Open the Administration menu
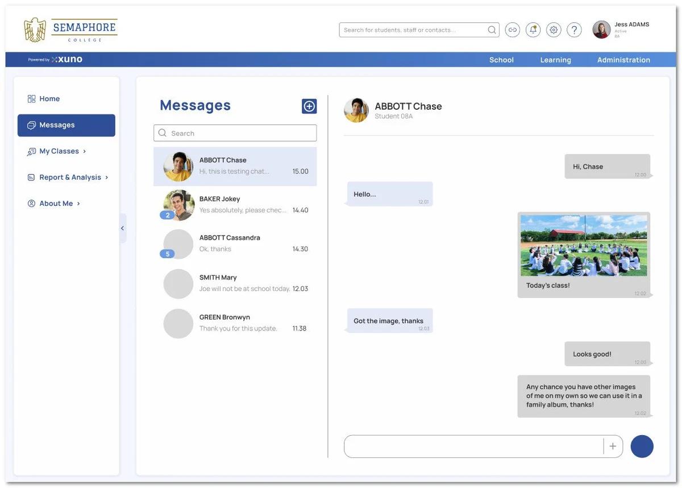This screenshot has height=488, width=682. (623, 60)
